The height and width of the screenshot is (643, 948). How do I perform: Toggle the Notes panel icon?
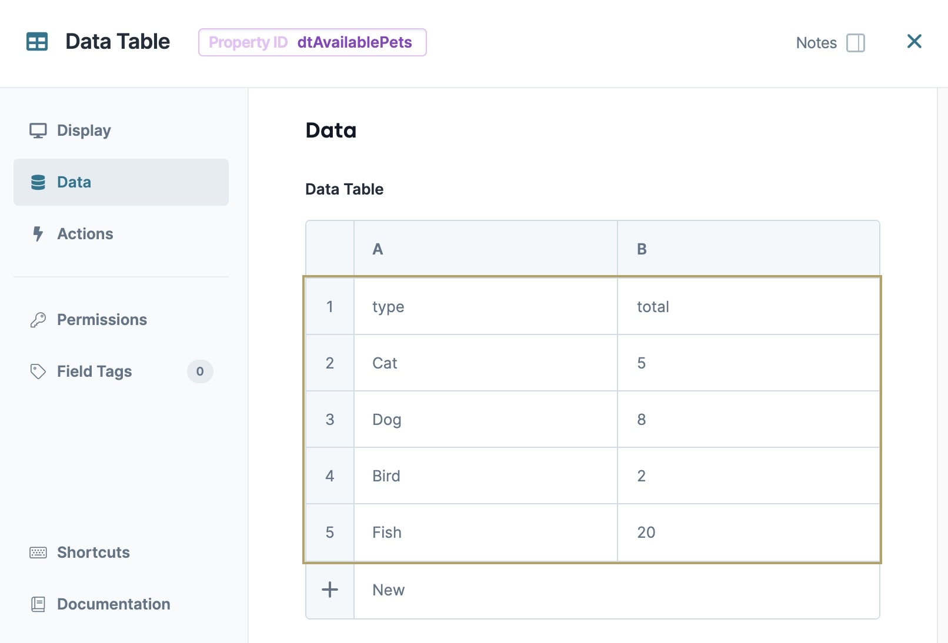pos(855,43)
